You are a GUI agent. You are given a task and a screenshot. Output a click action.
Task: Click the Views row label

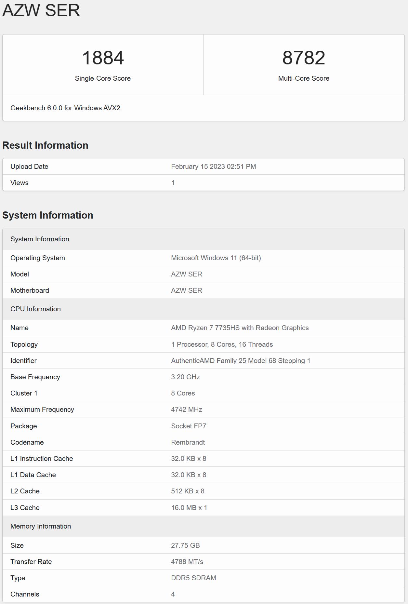coord(20,183)
